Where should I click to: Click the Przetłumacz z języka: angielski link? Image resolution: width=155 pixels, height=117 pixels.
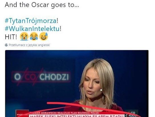click(29, 45)
